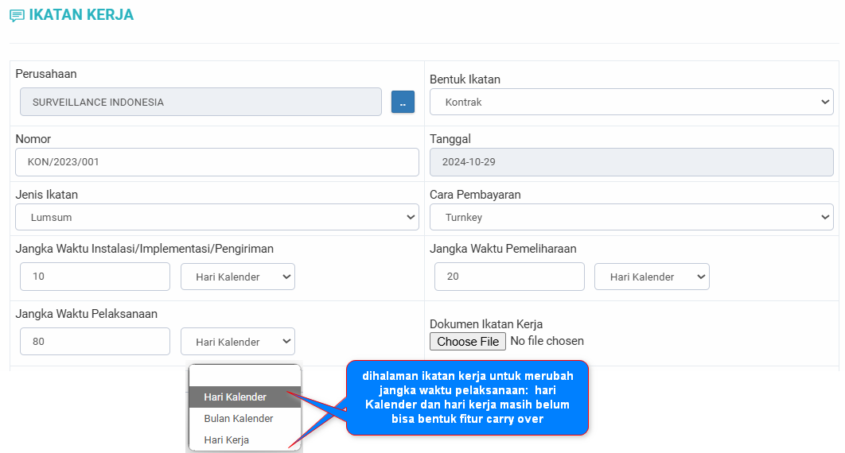Click the Instalasi duration field with value 10
The image size is (845, 453).
95,277
